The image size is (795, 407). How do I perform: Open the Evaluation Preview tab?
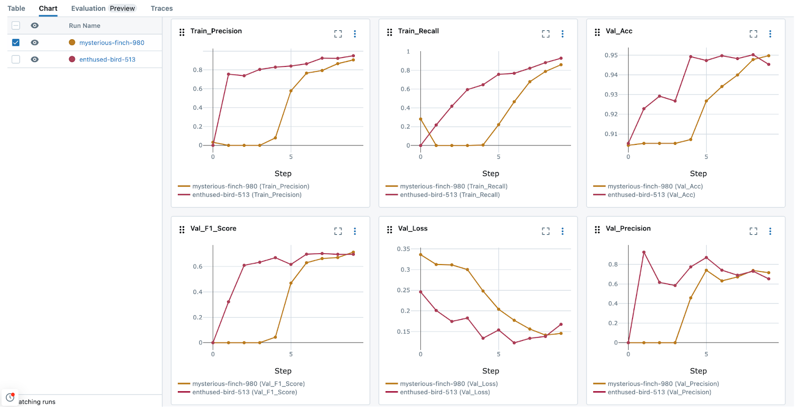(104, 8)
